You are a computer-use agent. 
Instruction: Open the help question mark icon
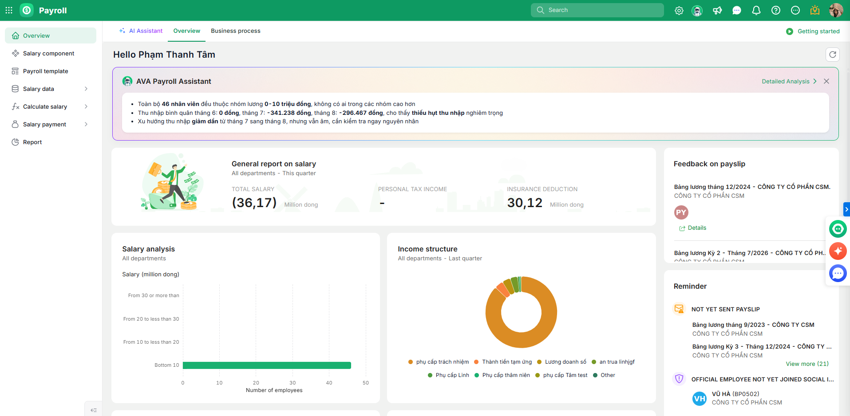tap(776, 11)
